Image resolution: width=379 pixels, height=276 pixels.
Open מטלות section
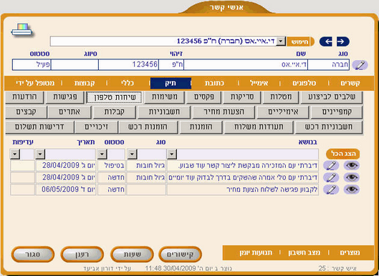point(281,97)
